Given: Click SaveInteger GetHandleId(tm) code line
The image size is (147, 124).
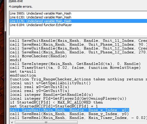Looking at the screenshot, I should coord(75,64).
